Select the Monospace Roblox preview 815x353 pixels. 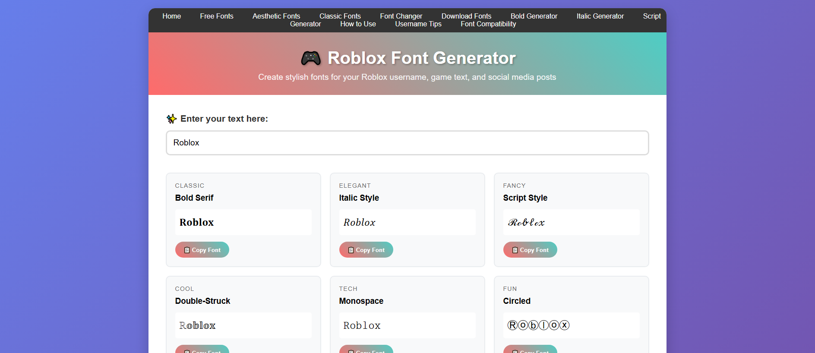(407, 325)
